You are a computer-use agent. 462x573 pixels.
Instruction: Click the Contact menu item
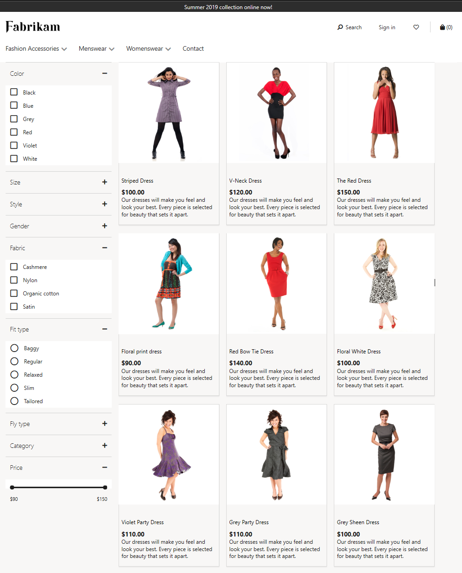coord(193,48)
